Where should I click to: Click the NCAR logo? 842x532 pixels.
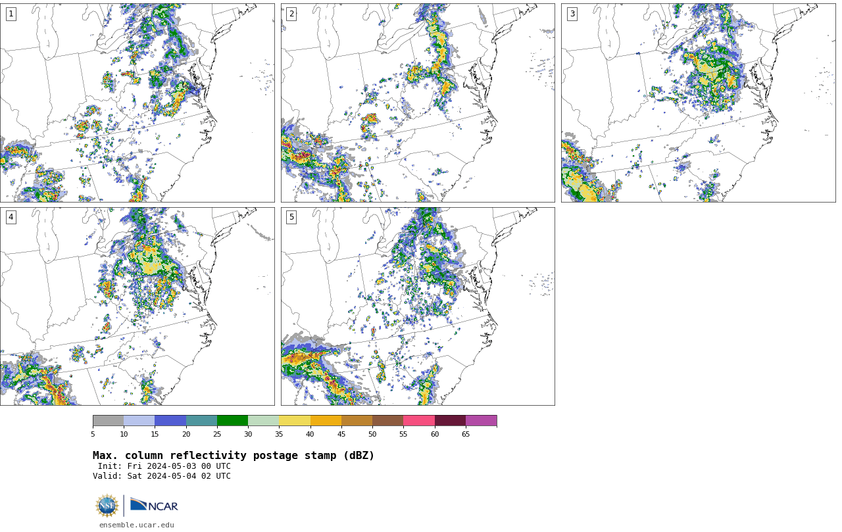tap(154, 505)
